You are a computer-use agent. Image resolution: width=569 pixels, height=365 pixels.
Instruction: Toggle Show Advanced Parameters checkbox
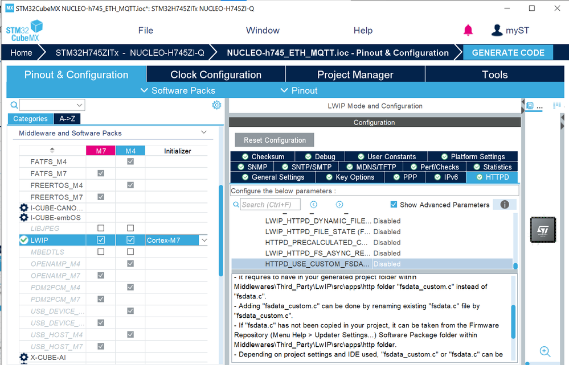[x=394, y=205]
